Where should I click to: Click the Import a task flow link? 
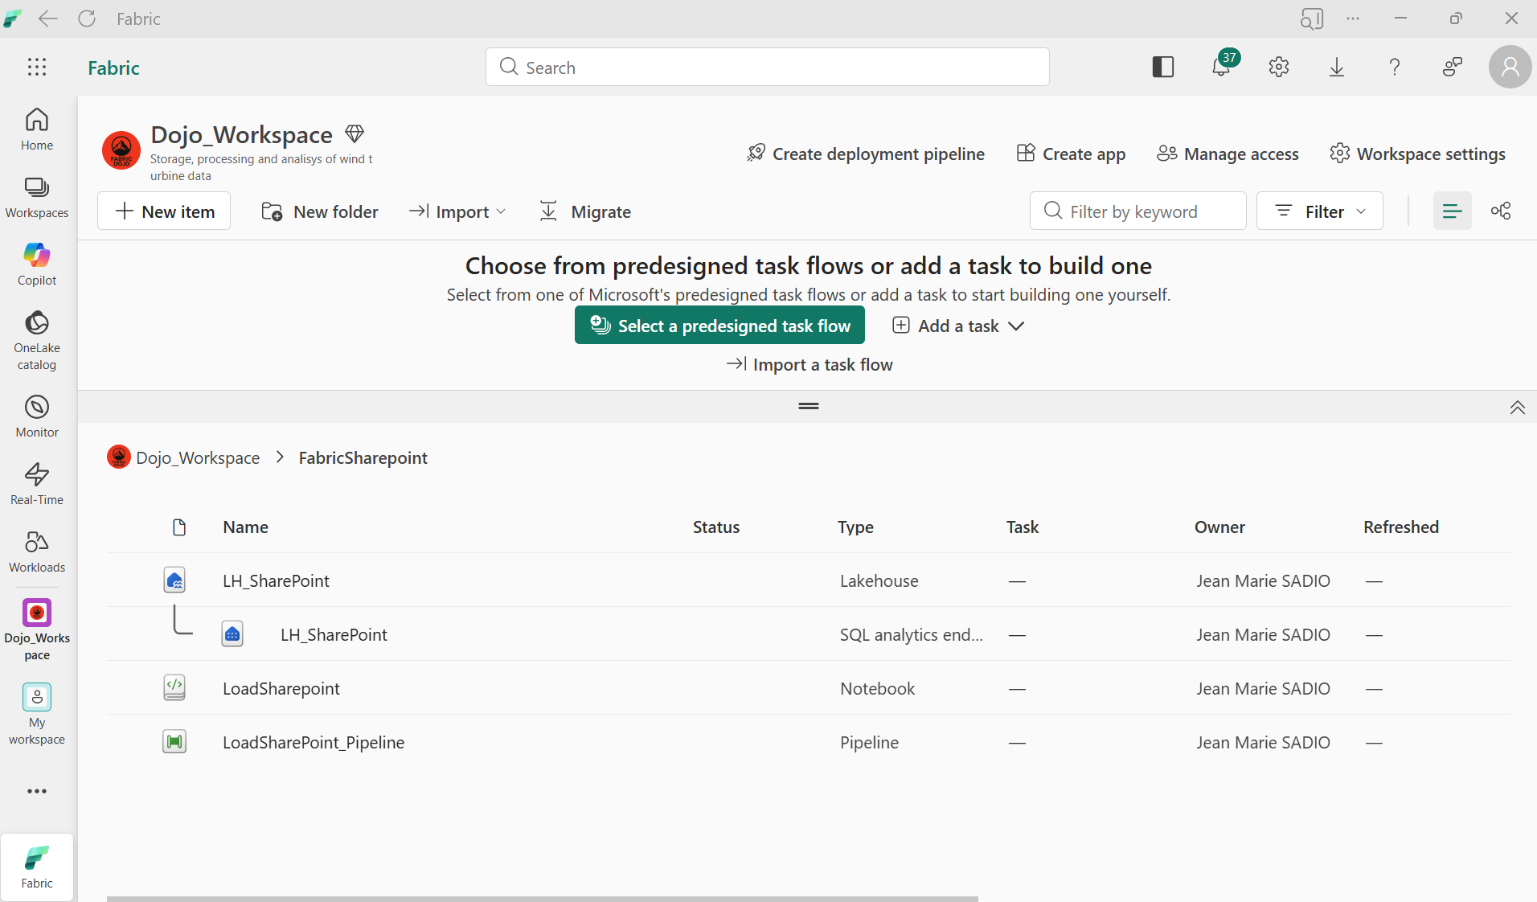tap(809, 364)
